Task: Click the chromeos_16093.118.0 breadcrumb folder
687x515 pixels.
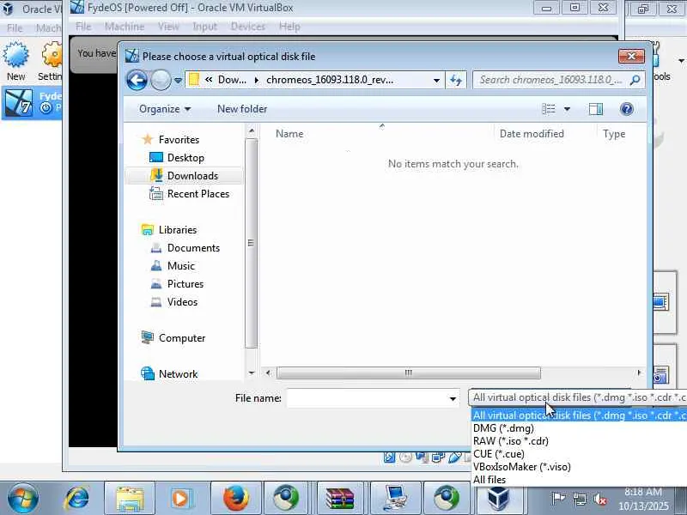Action: pyautogui.click(x=330, y=80)
